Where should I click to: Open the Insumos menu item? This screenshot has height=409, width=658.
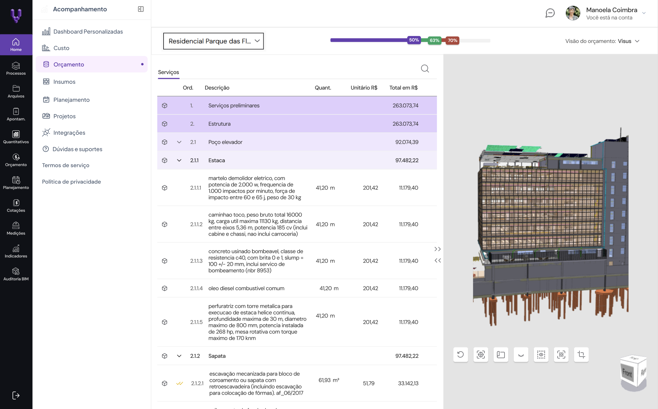pyautogui.click(x=59, y=82)
